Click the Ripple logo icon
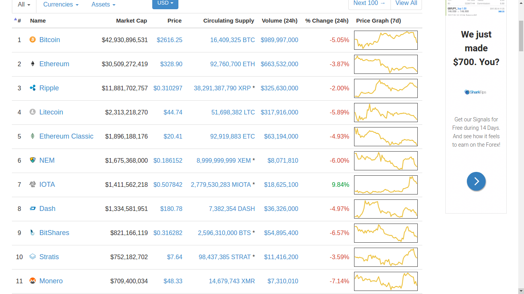The width and height of the screenshot is (524, 294). (33, 88)
